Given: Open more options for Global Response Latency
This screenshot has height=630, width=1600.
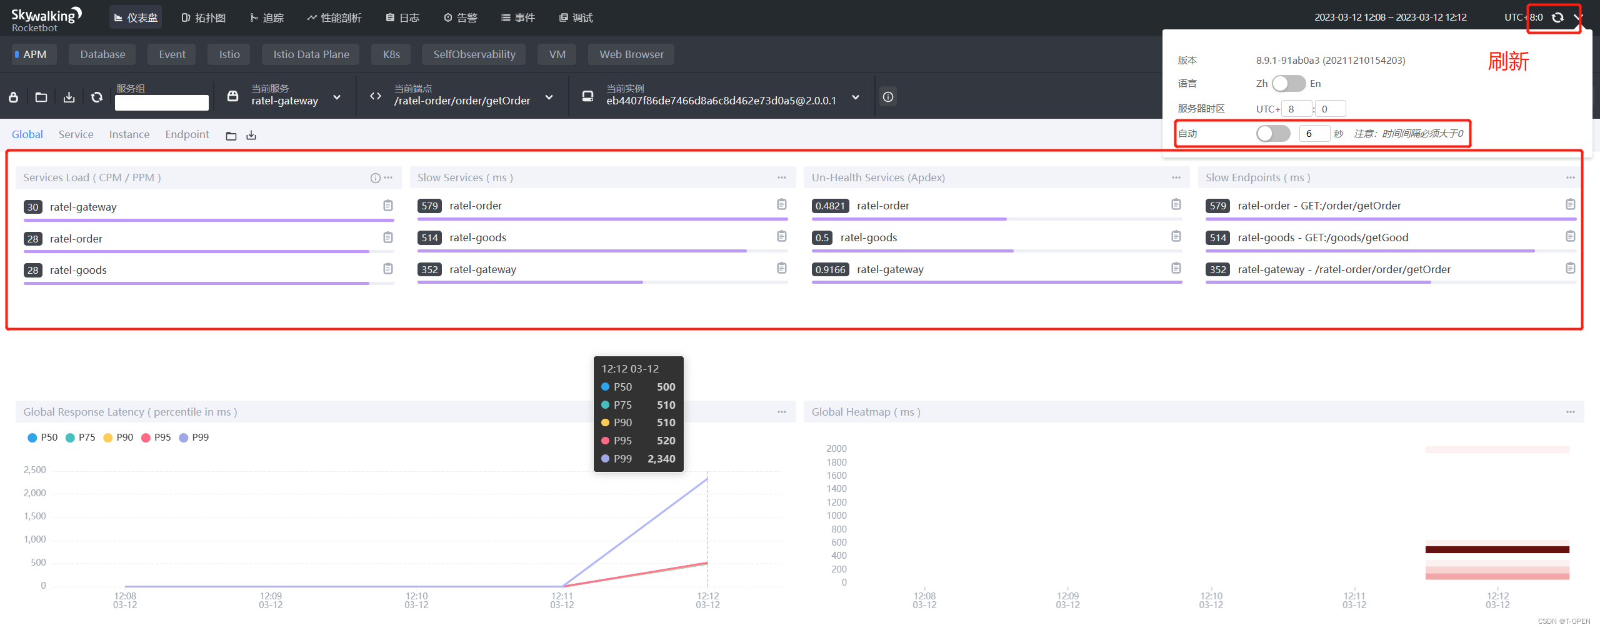Looking at the screenshot, I should coord(782,412).
